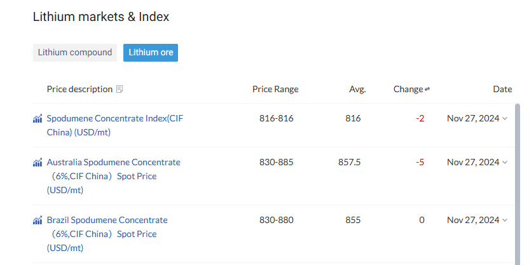
Task: Select the Lithium ore tab
Action: pos(151,53)
